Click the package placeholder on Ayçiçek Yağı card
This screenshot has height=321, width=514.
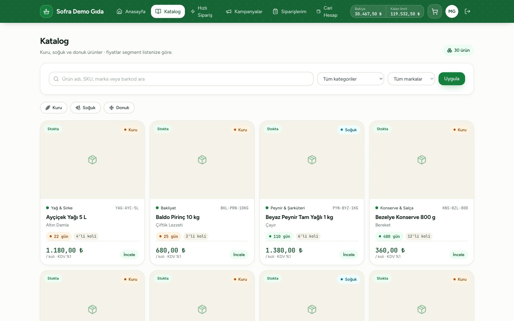point(92,160)
